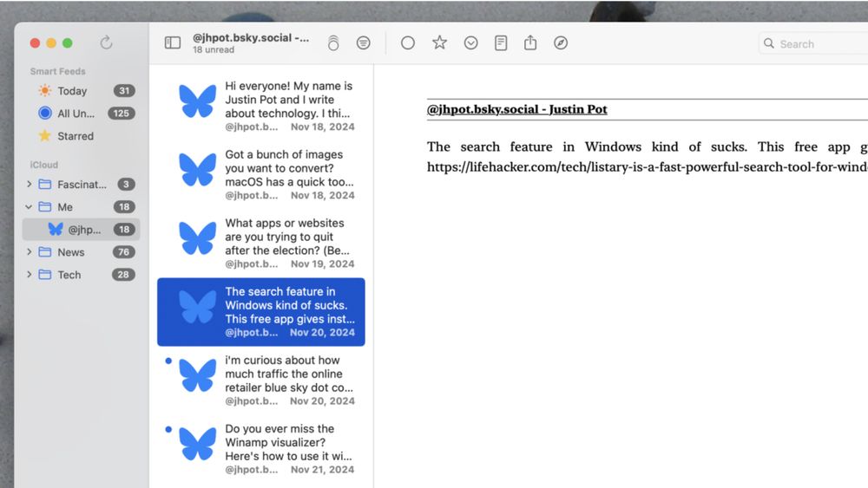868x488 pixels.
Task: Click the lifehacker.com URL in the article
Action: [x=648, y=167]
